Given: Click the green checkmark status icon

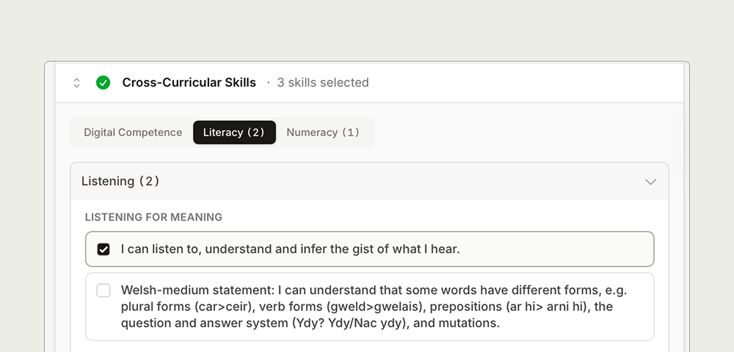Looking at the screenshot, I should pyautogui.click(x=103, y=83).
